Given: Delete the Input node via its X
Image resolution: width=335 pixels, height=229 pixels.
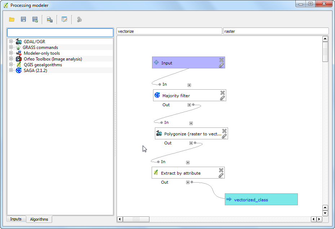Looking at the screenshot, I should pyautogui.click(x=222, y=60).
